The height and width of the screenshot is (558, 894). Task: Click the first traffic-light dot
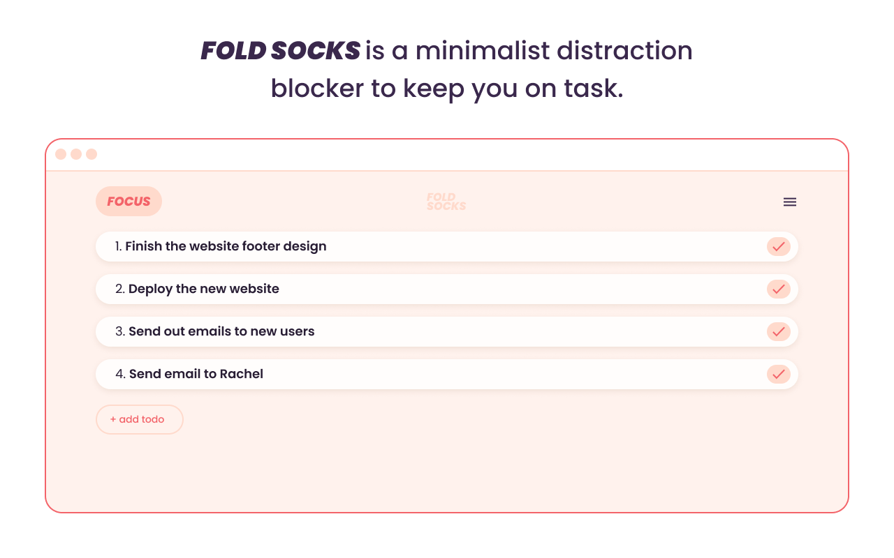click(59, 154)
